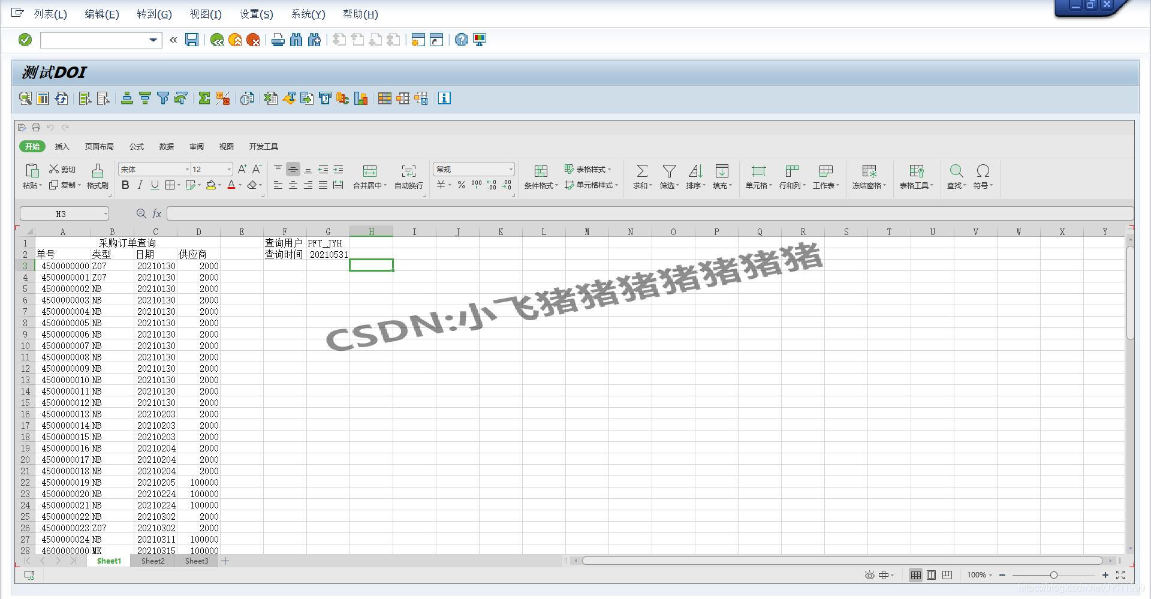The height and width of the screenshot is (599, 1151).
Task: Click the ALV Graphic chart icon
Action: [x=361, y=98]
